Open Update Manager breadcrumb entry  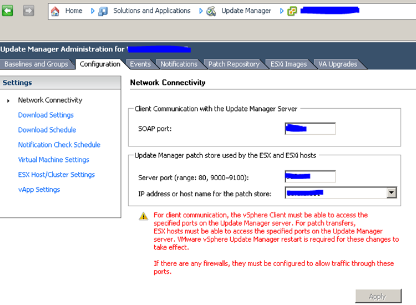pos(246,11)
